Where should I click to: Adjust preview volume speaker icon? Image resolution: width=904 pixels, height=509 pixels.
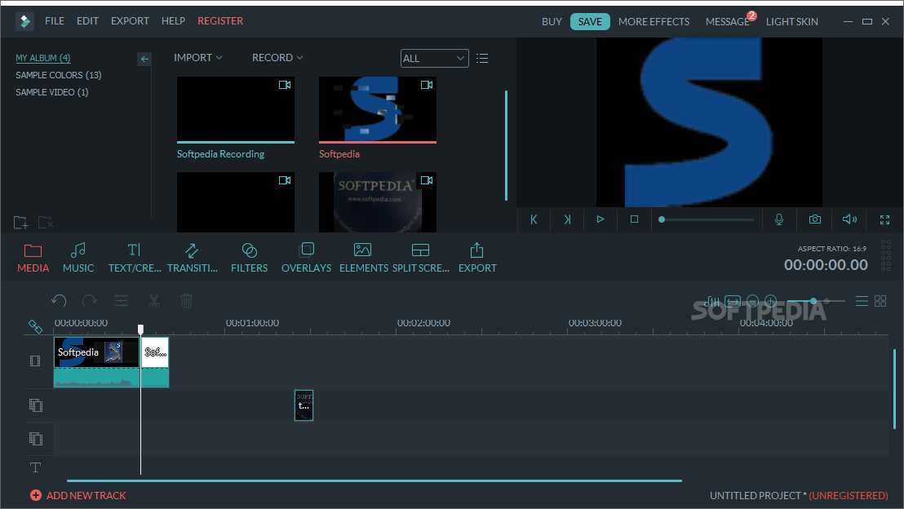tap(849, 219)
